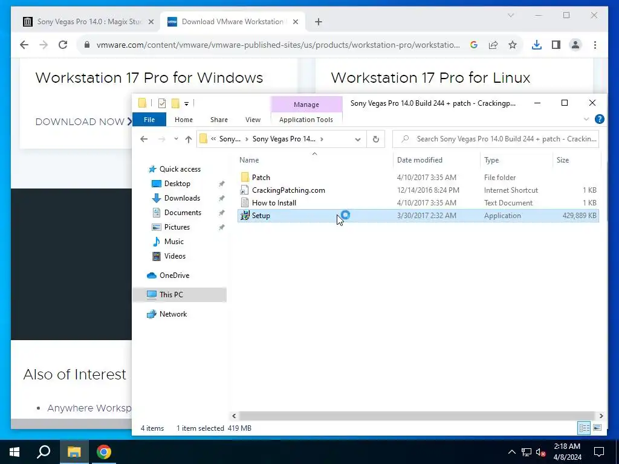
Task: Click horizontal scrollbar in Explorer file list
Action: 416,416
